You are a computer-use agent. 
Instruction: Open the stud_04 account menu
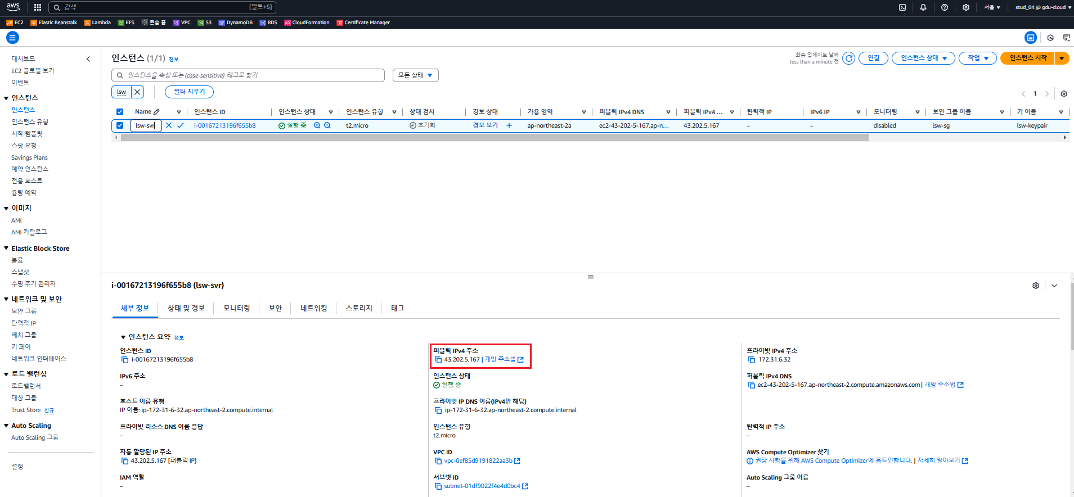click(x=1043, y=7)
